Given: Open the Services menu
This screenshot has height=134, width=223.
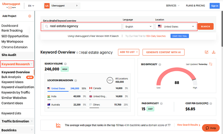Looking at the screenshot, I should tap(172, 6).
